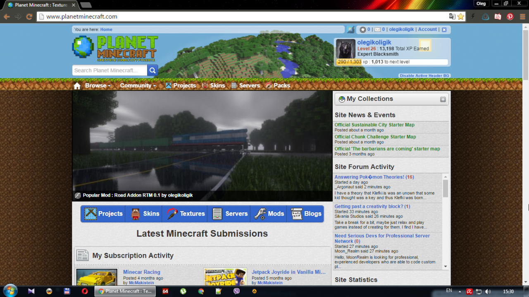Click the Road Addon RTM featured image
Viewport: 529px width, 297px height.
click(202, 146)
